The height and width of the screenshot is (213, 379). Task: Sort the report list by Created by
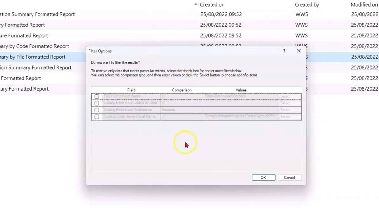point(307,4)
